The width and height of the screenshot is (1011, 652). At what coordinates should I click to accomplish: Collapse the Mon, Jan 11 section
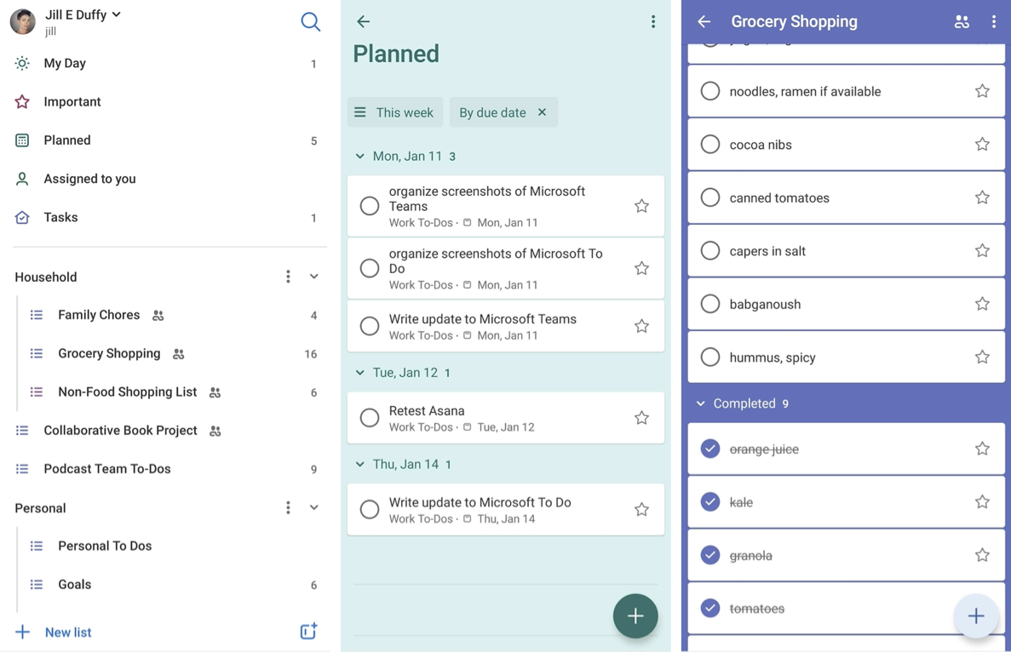pyautogui.click(x=360, y=157)
